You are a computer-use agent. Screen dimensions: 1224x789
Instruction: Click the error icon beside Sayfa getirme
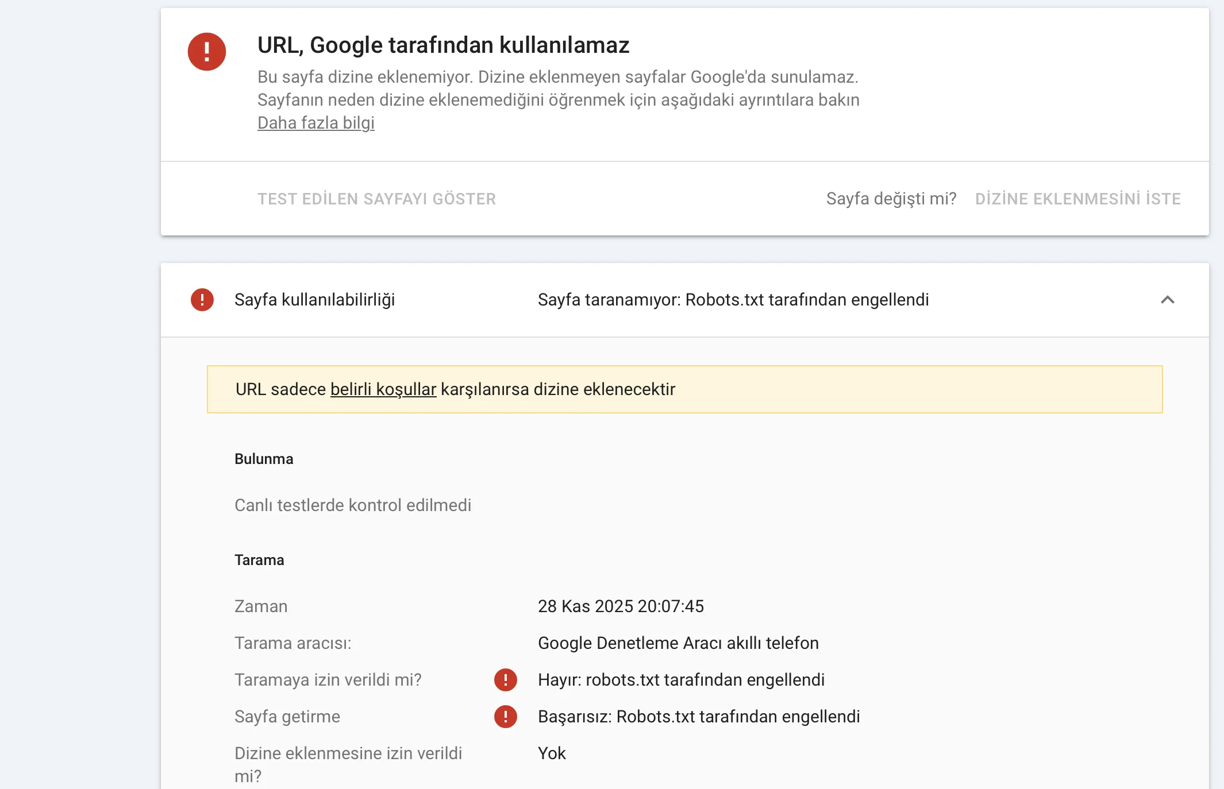[505, 717]
